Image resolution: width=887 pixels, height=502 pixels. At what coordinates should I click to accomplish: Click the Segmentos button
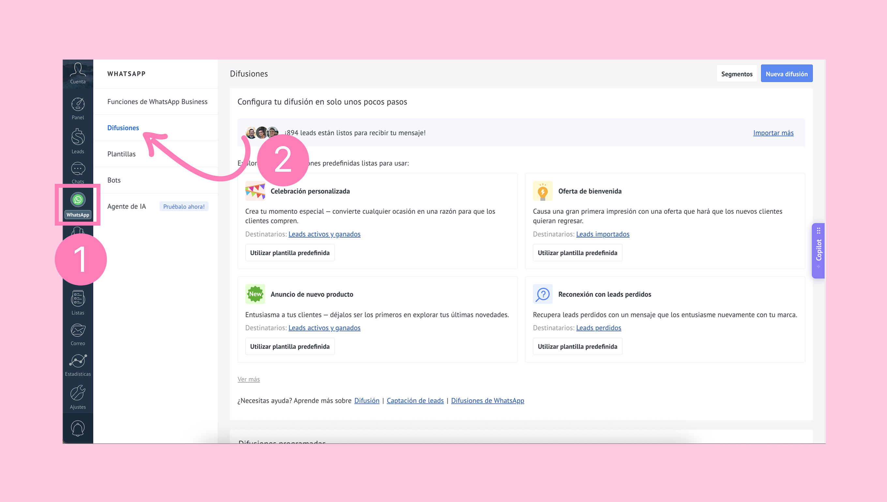pos(737,74)
